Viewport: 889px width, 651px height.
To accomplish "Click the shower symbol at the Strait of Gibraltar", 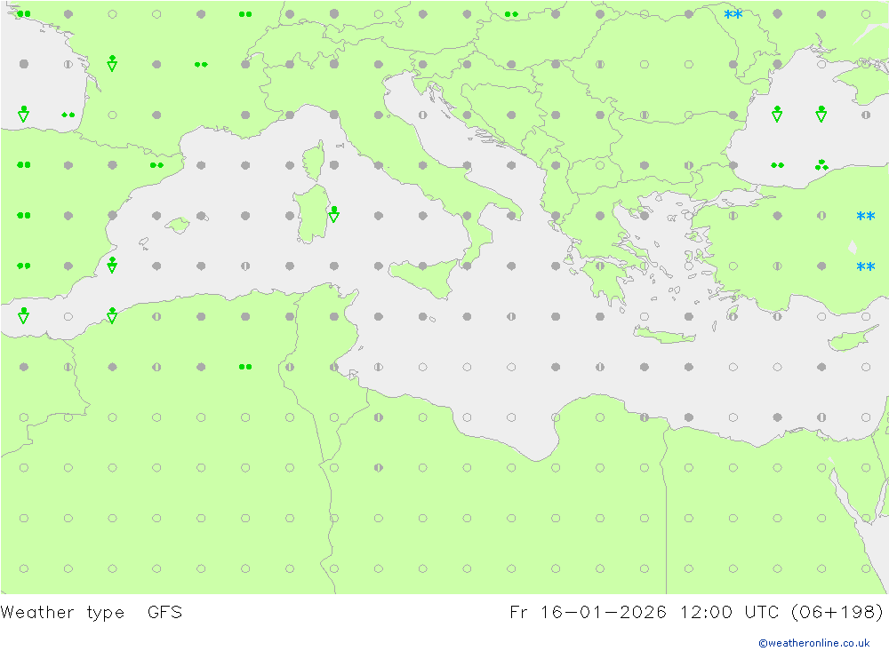I will [23, 315].
